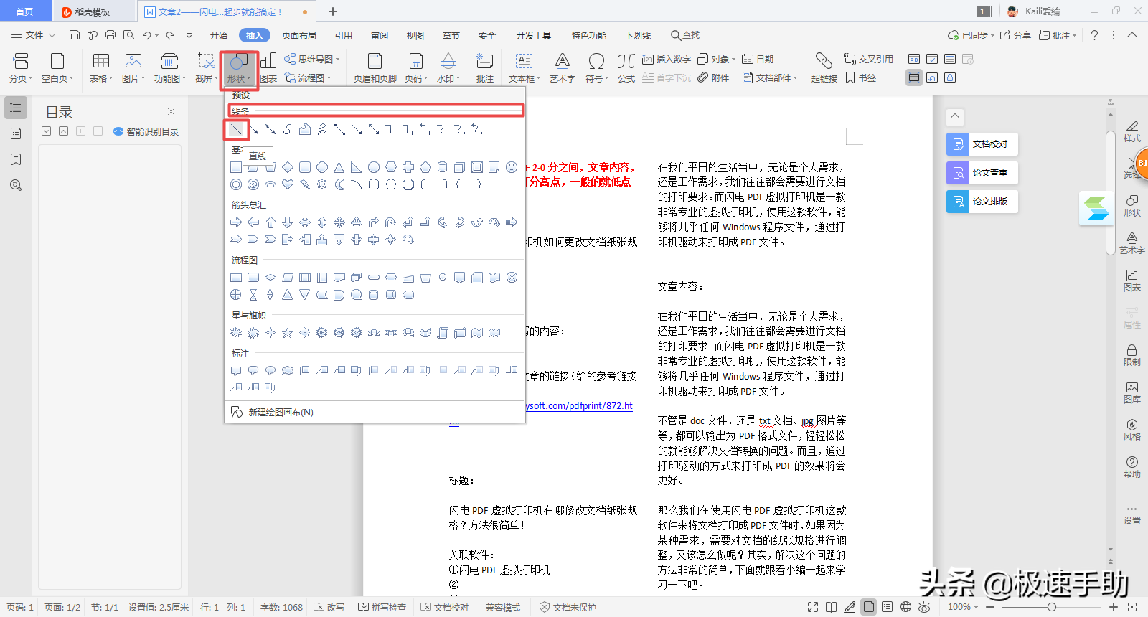Open print preview icon in quick toolbar
Image resolution: width=1148 pixels, height=617 pixels.
[x=128, y=35]
